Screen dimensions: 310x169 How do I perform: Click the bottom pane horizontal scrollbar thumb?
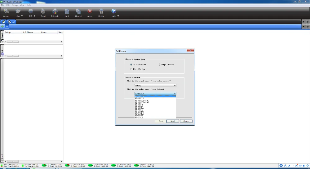tap(12, 162)
